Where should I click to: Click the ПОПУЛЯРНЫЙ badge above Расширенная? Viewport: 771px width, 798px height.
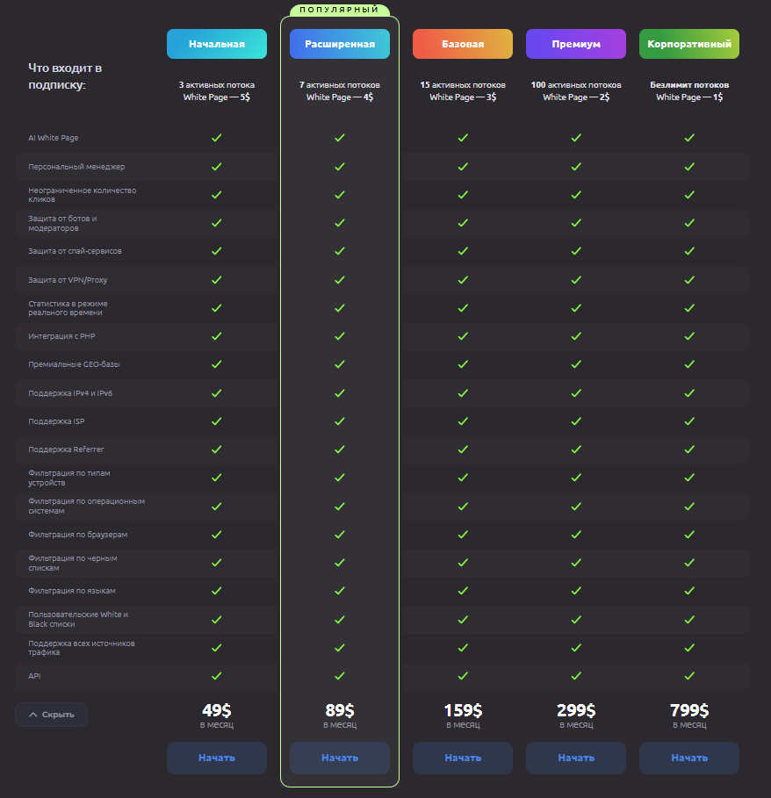pos(340,10)
